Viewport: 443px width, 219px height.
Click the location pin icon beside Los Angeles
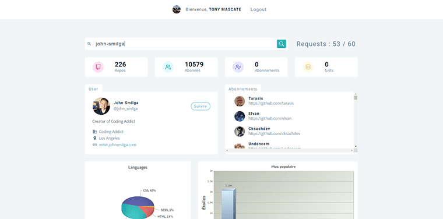click(94, 138)
